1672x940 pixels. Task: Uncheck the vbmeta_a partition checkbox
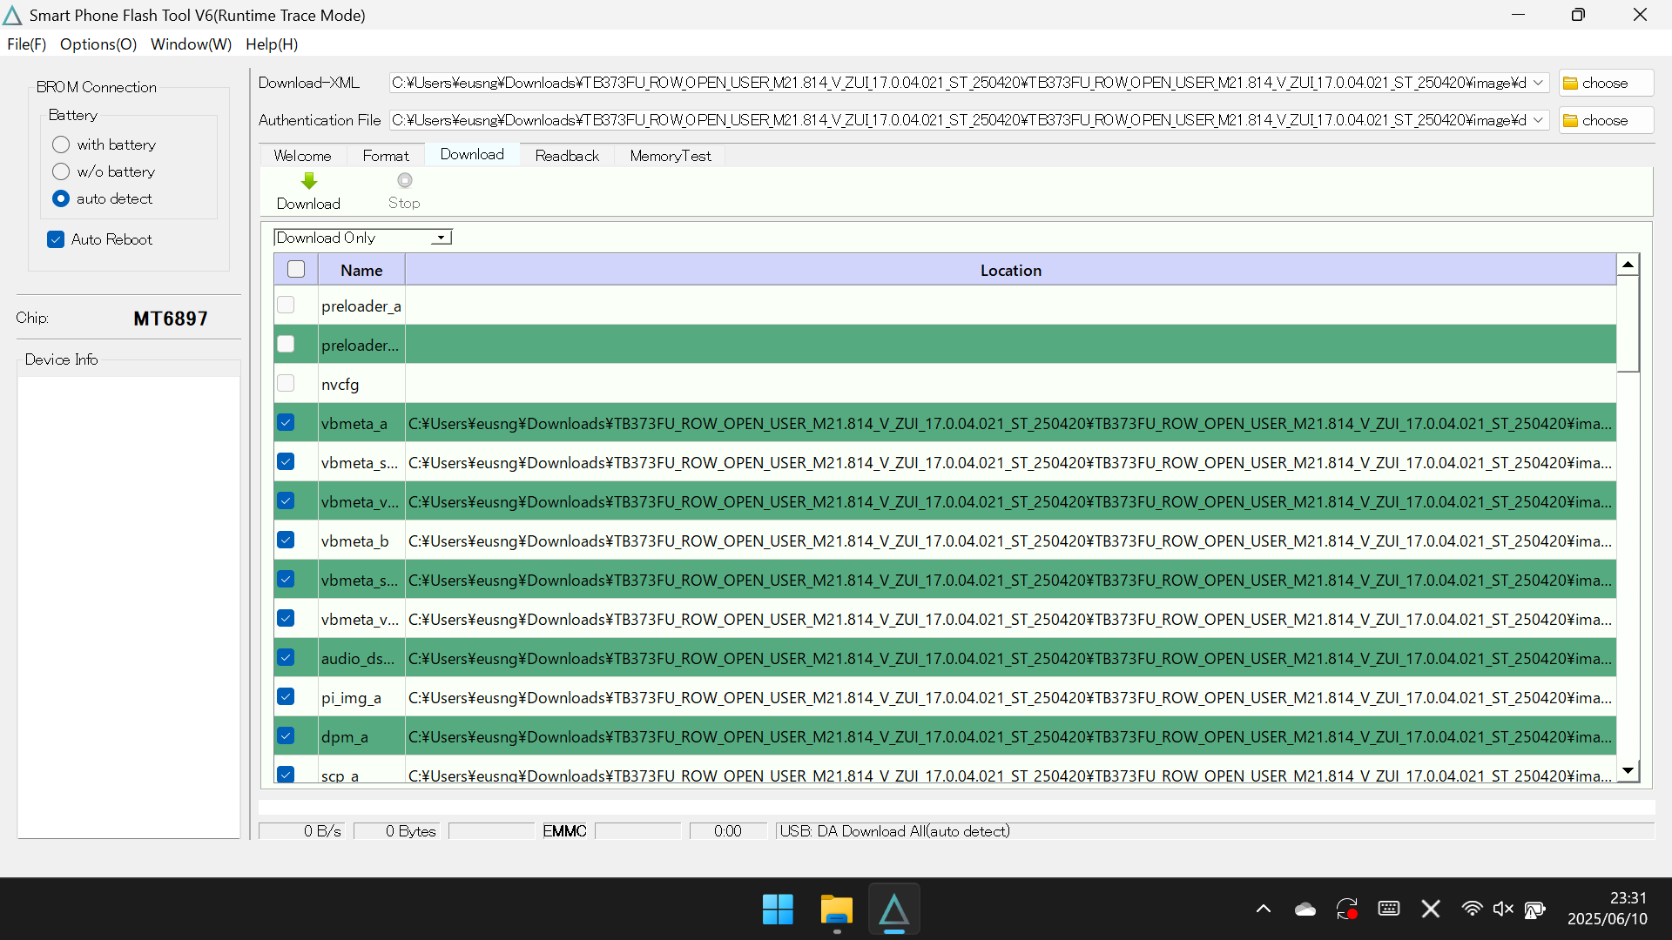coord(286,423)
